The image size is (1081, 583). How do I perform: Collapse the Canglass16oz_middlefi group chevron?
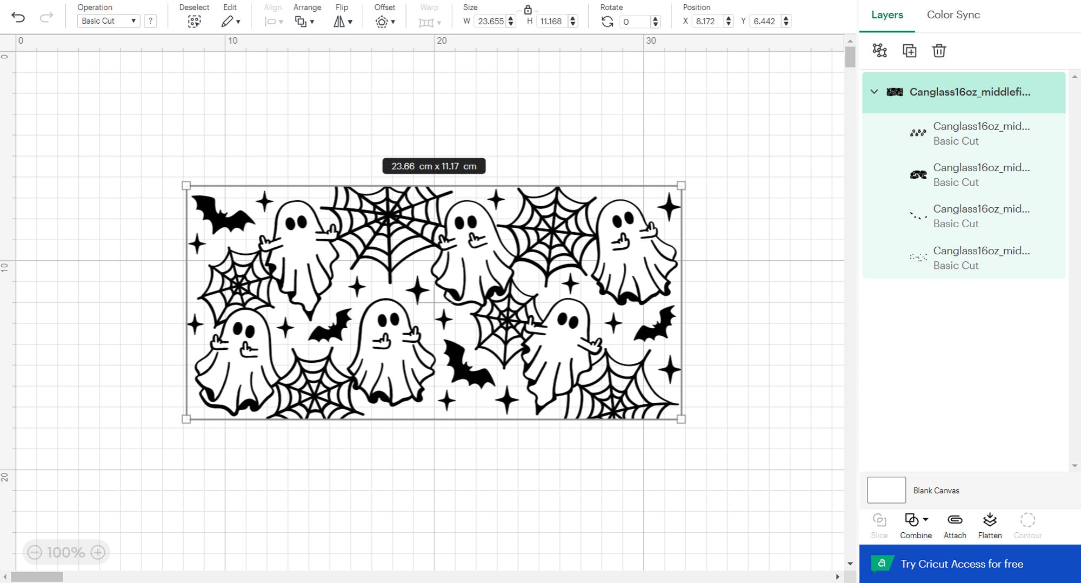click(x=874, y=92)
